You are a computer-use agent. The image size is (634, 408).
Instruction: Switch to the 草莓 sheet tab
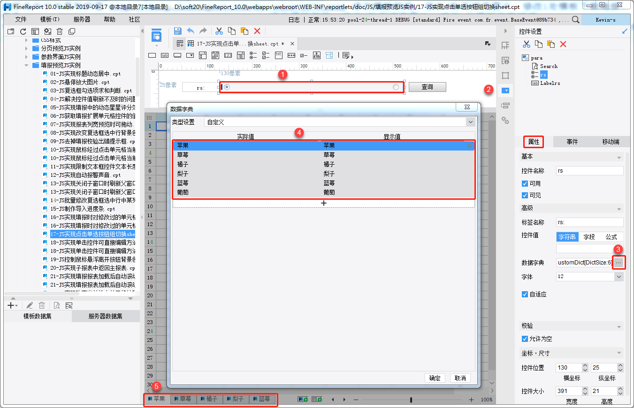click(183, 399)
